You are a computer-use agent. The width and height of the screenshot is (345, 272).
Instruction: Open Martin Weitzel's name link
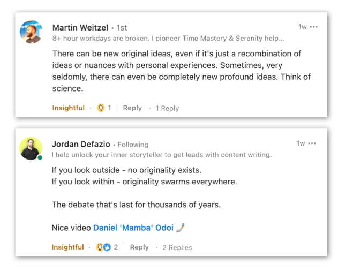(80, 27)
